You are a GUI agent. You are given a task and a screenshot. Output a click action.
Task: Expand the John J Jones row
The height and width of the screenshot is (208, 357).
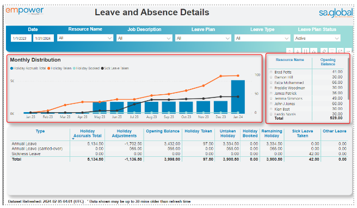271,103
